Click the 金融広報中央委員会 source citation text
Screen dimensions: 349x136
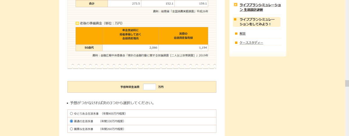150,55
